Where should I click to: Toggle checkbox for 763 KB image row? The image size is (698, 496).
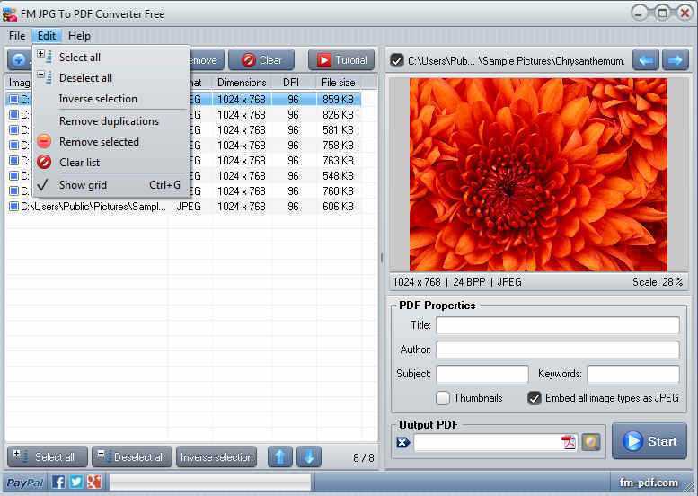[x=13, y=160]
